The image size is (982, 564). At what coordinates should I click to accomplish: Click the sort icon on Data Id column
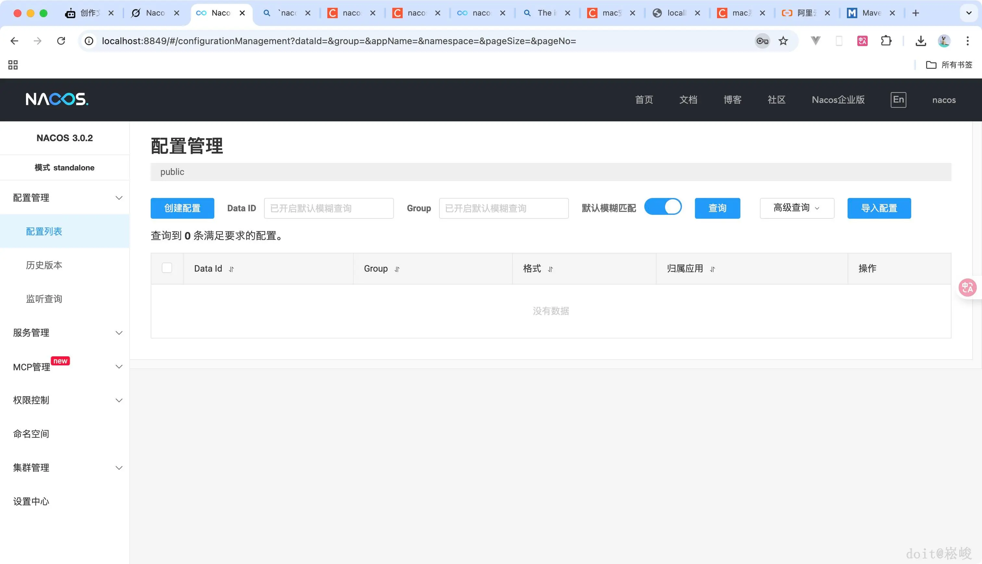(231, 269)
